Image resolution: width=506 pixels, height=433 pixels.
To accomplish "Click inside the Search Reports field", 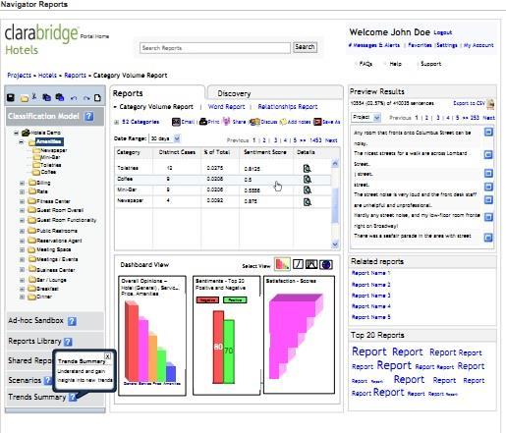I will (x=215, y=48).
